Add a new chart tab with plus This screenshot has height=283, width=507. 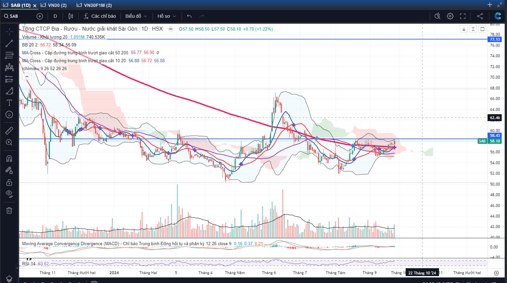[490, 5]
